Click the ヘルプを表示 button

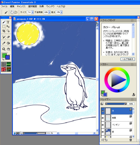[x=128, y=59]
